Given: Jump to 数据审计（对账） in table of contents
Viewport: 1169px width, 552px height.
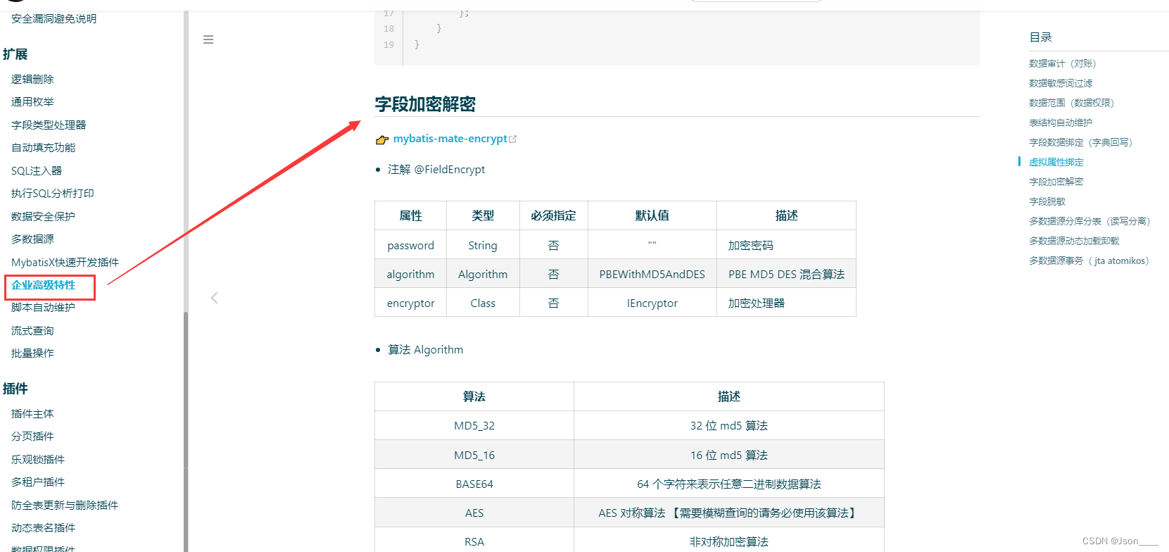Looking at the screenshot, I should pyautogui.click(x=1062, y=63).
